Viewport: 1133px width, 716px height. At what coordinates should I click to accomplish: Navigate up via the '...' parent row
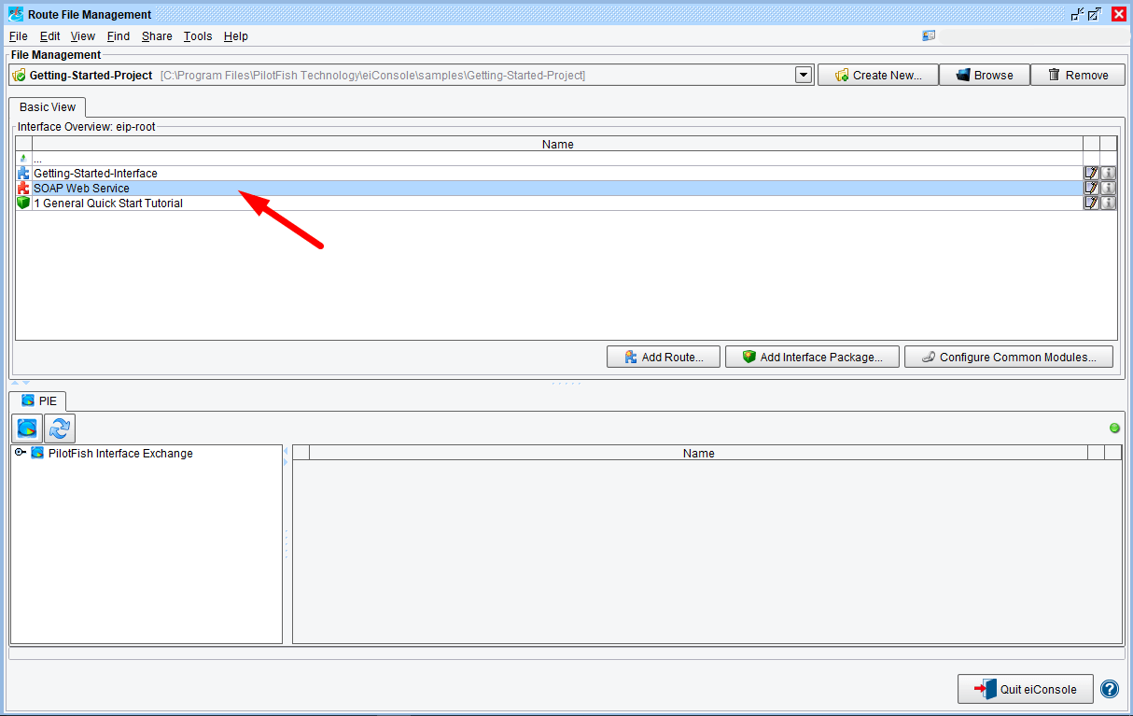tap(37, 160)
